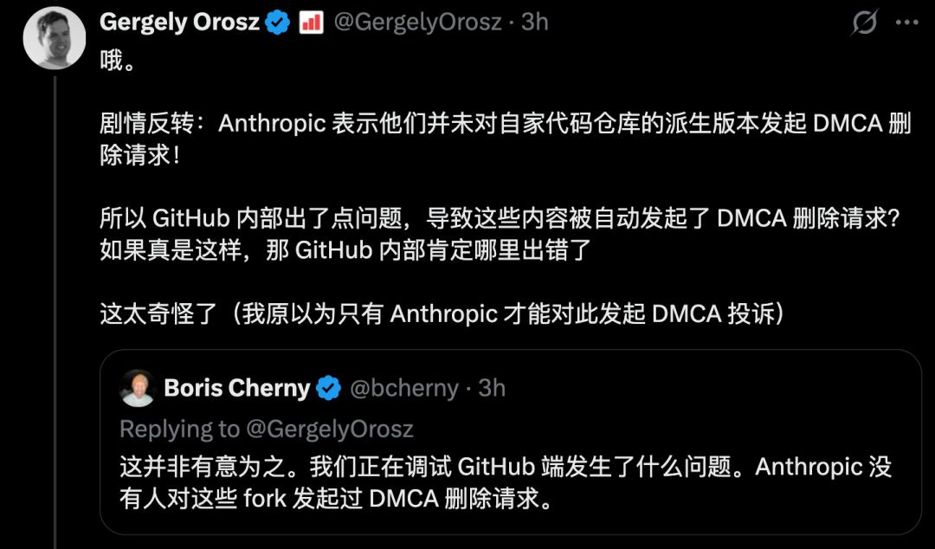The height and width of the screenshot is (549, 935).
Task: Click the red chart affiliation badge
Action: click(x=311, y=23)
